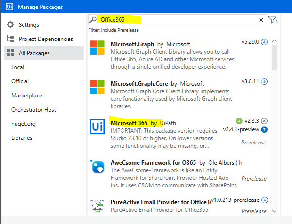This screenshot has width=292, height=224.
Task: Select the Orchestrator Host feed
Action: click(33, 110)
